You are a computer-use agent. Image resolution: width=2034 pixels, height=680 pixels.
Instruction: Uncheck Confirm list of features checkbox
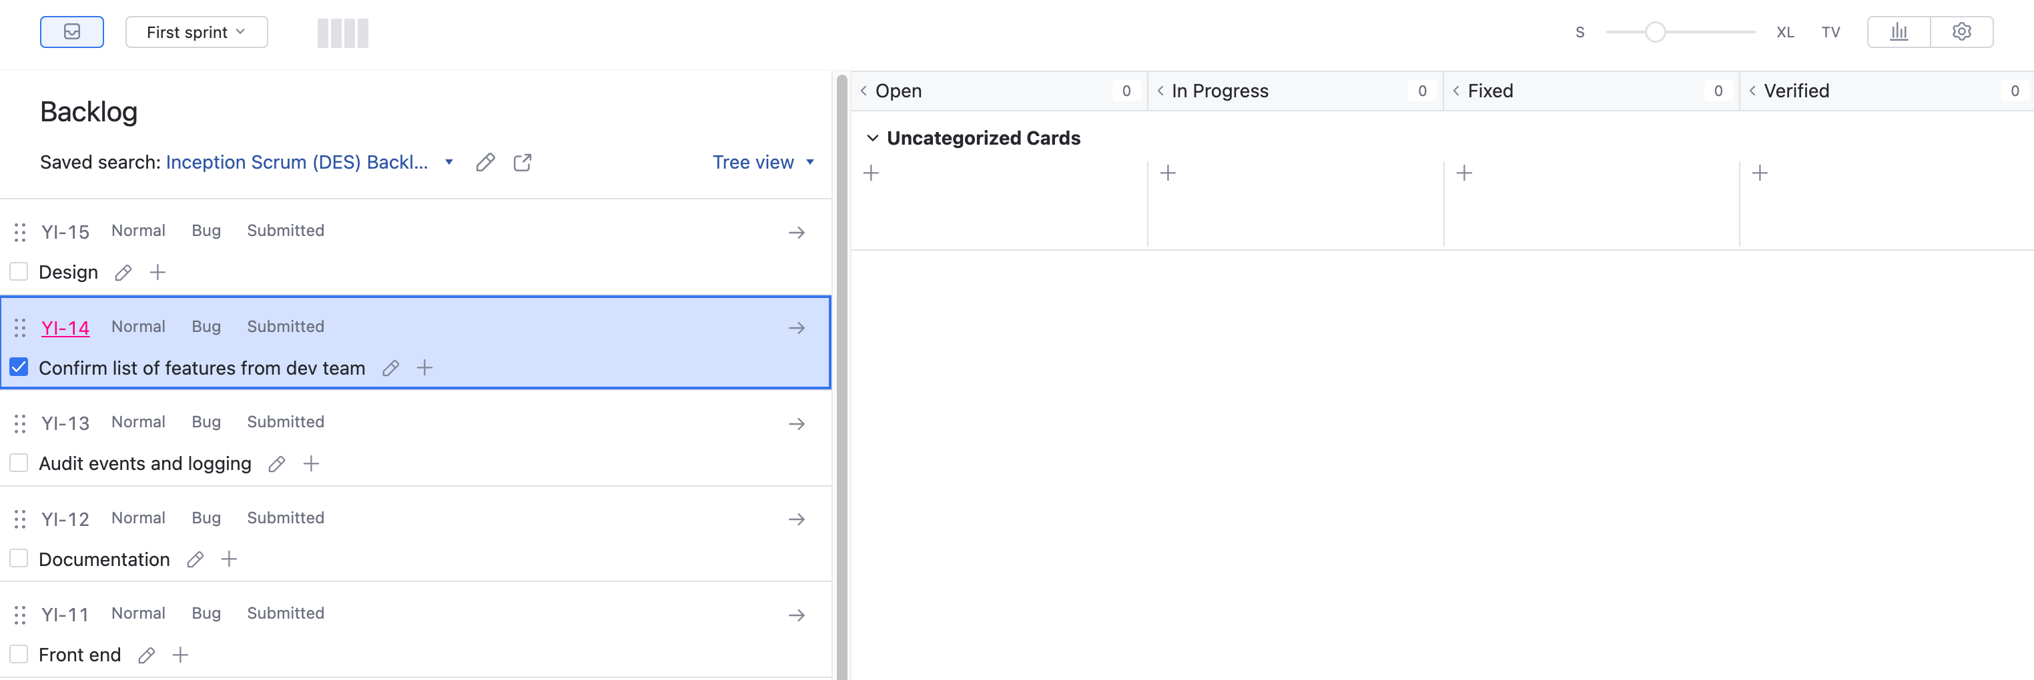pos(19,367)
